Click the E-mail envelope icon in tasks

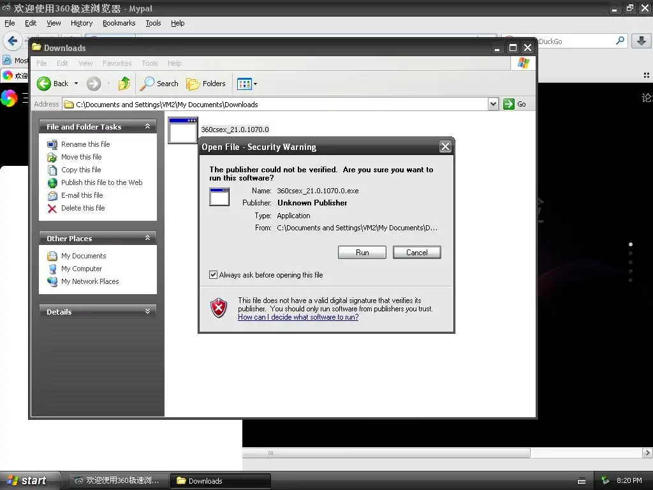tap(52, 195)
